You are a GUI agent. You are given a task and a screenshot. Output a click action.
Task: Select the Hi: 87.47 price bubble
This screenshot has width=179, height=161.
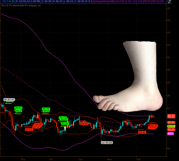[x=9, y=99]
